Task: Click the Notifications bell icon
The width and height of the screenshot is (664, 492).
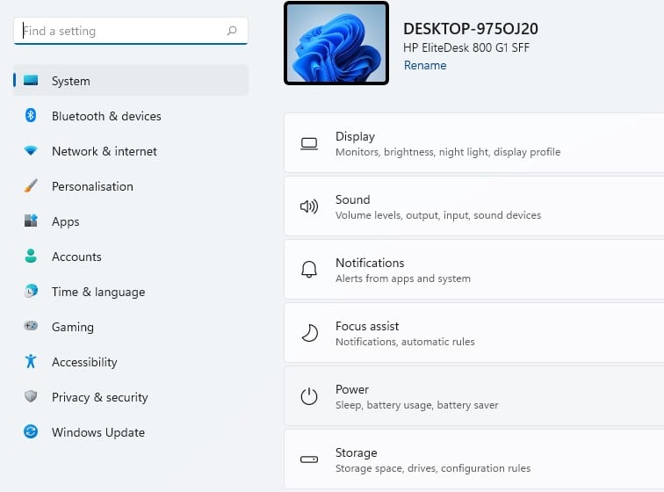Action: pyautogui.click(x=309, y=270)
